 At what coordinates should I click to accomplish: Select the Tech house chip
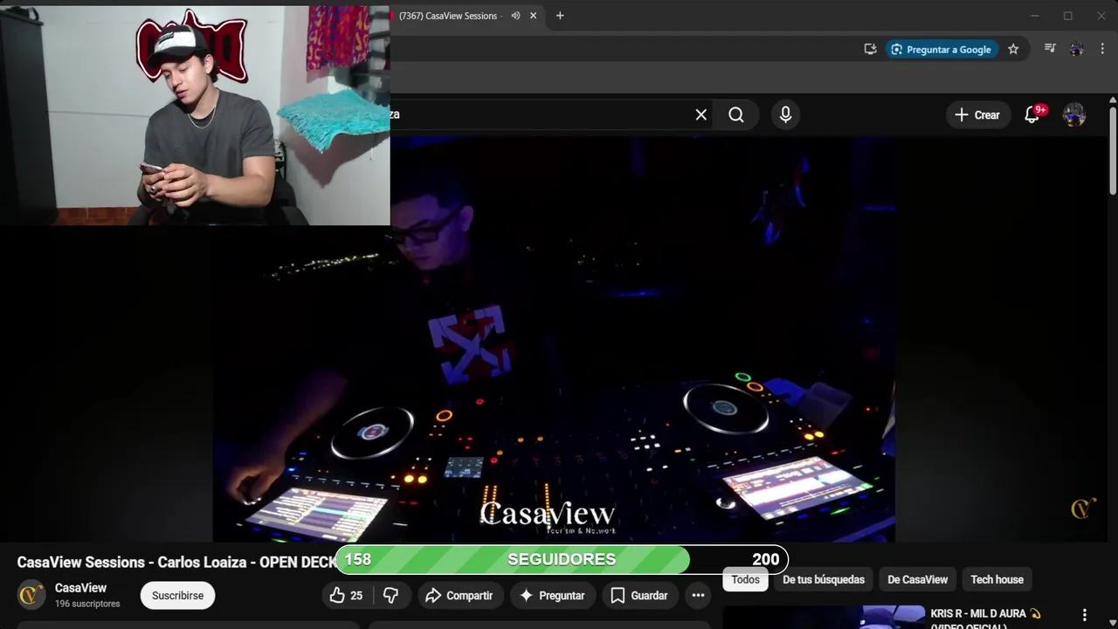pos(997,580)
